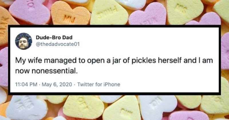Pick the pink heart right of the top yellow heart
The image size is (229, 120).
(145, 17)
